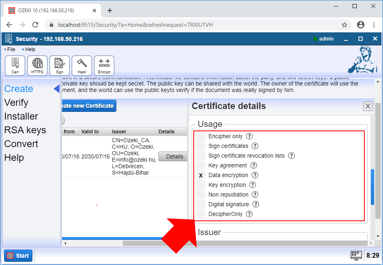
Task: Enable the Encipher only checkbox
Action: click(x=201, y=136)
